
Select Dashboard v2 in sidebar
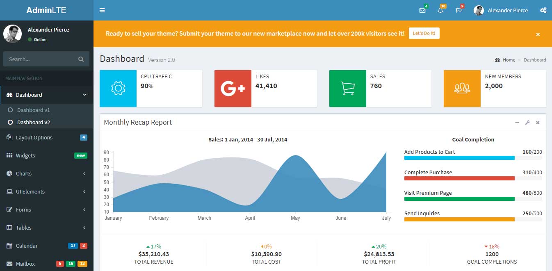[33, 122]
